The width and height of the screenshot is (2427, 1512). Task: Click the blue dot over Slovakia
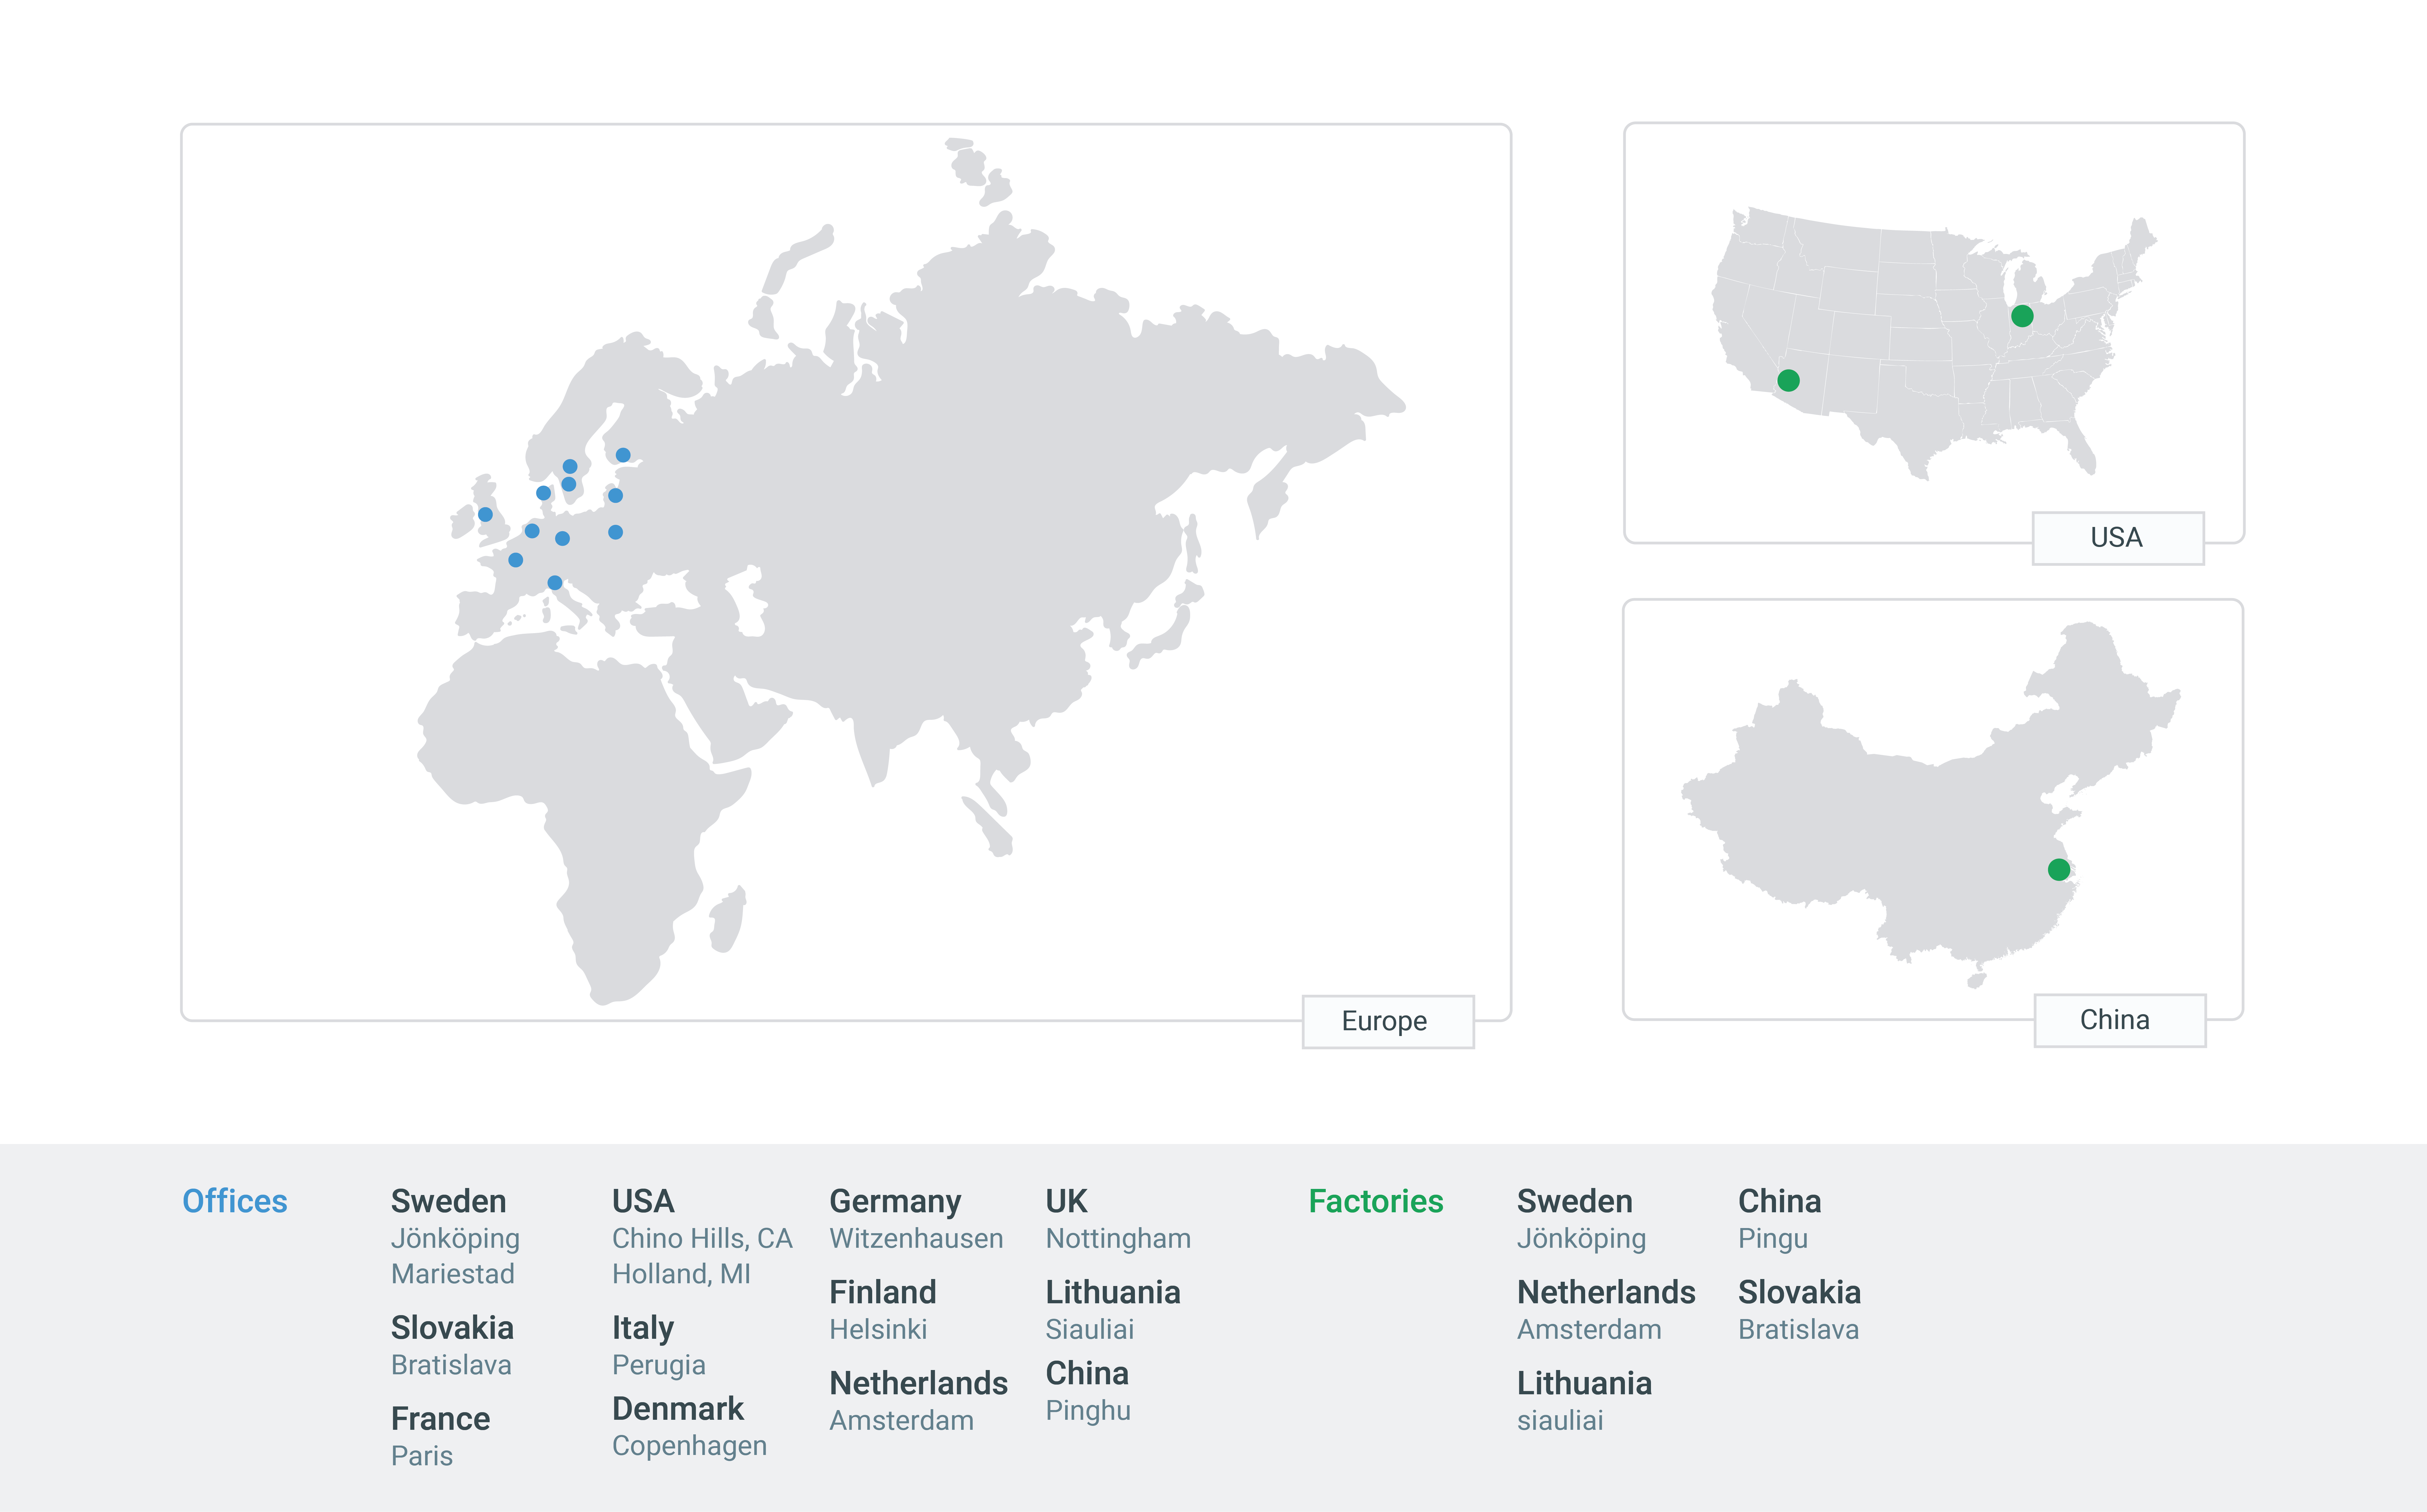pyautogui.click(x=615, y=532)
